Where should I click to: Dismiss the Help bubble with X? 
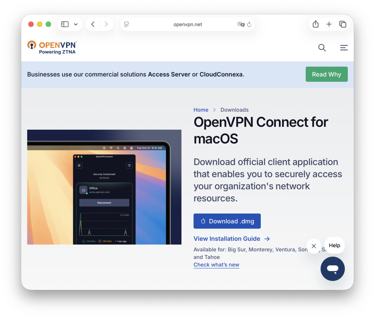314,246
